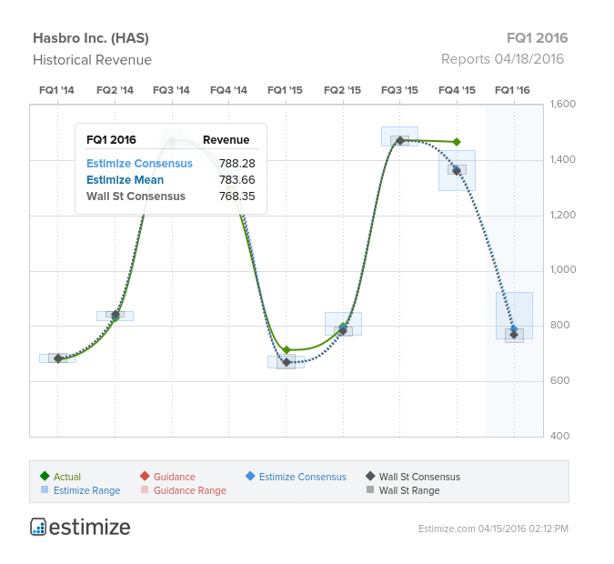Click the 800 y-axis label
The height and width of the screenshot is (564, 614).
click(x=559, y=325)
